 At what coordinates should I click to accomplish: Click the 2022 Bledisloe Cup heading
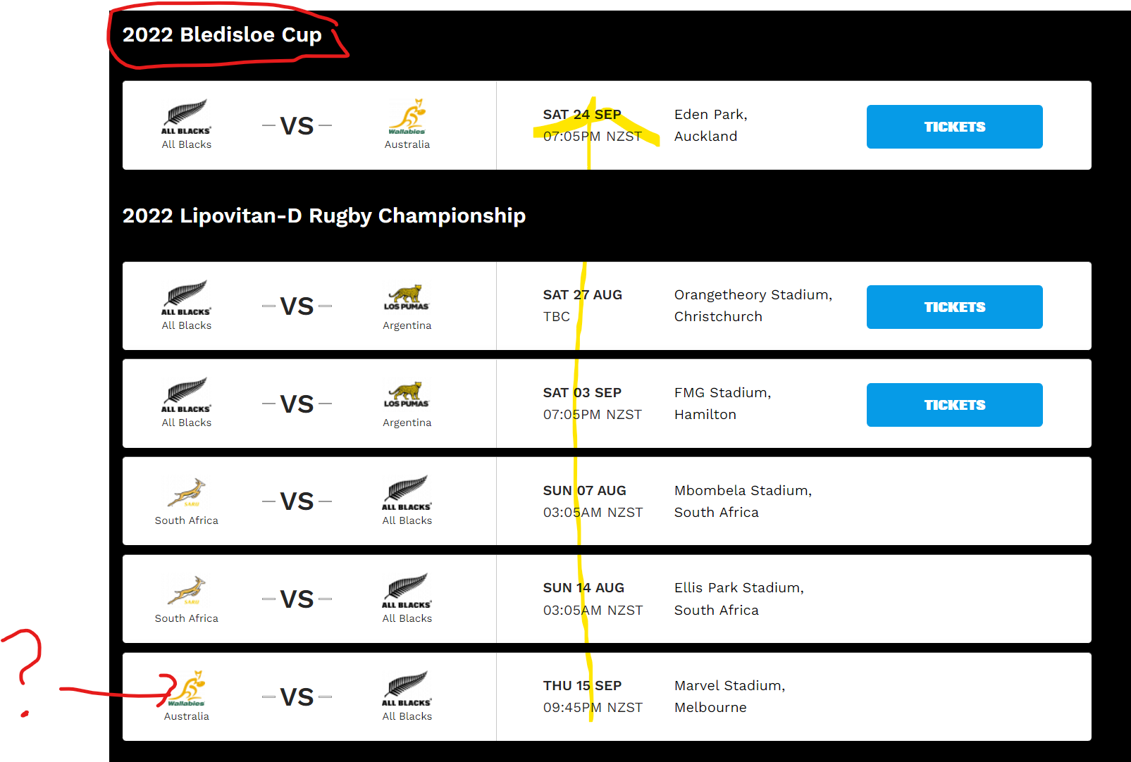222,35
